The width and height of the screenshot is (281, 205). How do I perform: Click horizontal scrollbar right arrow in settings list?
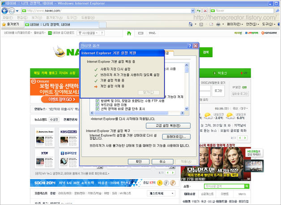[x=182, y=113]
